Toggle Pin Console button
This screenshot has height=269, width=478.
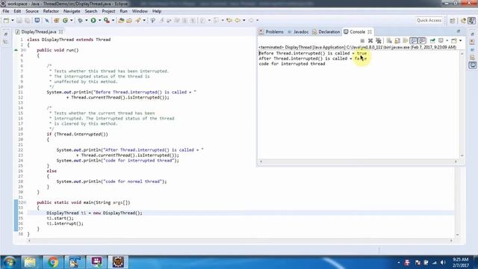click(432, 40)
